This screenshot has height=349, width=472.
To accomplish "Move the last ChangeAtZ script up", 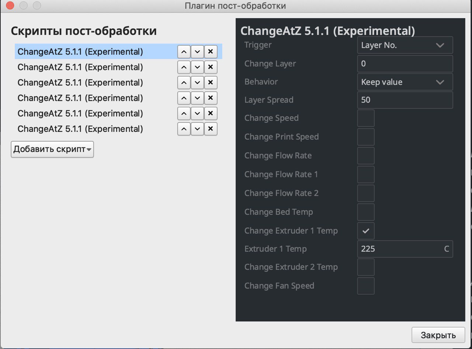I will coord(184,129).
